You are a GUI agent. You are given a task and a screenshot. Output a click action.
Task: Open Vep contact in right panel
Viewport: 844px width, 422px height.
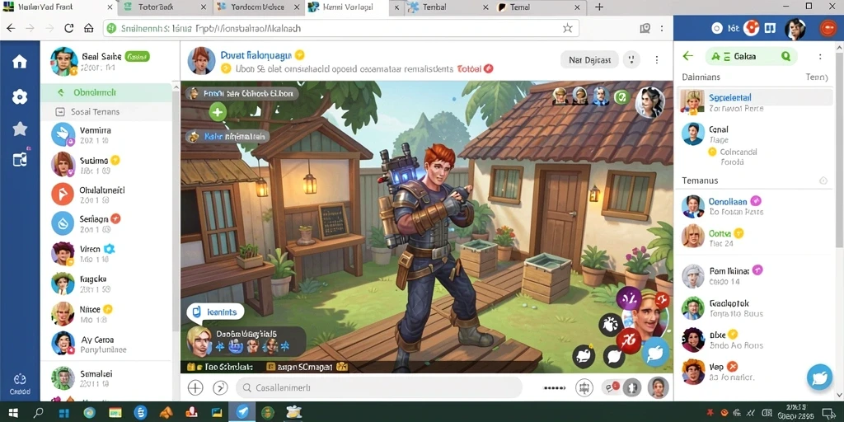[755, 372]
